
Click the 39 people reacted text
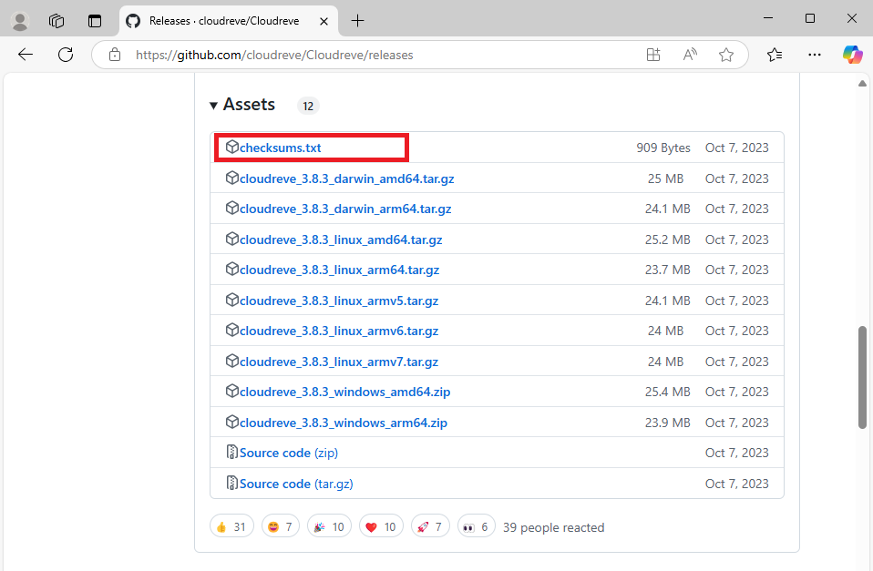click(x=553, y=527)
